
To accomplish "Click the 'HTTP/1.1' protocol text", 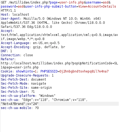I will point(8,11).
